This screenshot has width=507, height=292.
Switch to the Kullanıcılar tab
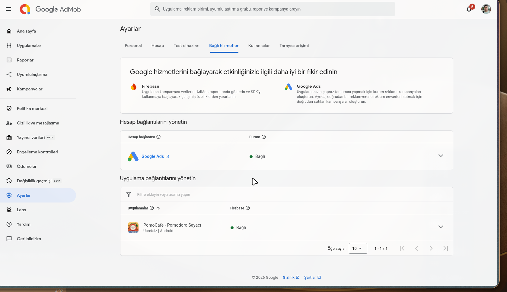(259, 46)
